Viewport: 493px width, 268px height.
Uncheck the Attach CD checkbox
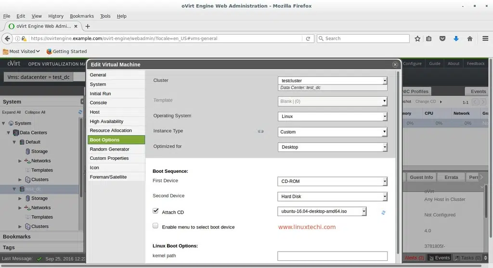(156, 211)
